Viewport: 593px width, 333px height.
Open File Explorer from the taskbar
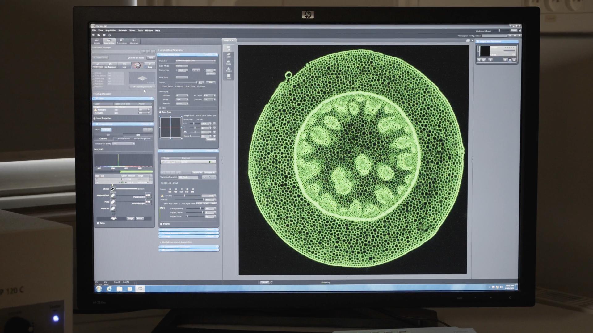click(120, 289)
